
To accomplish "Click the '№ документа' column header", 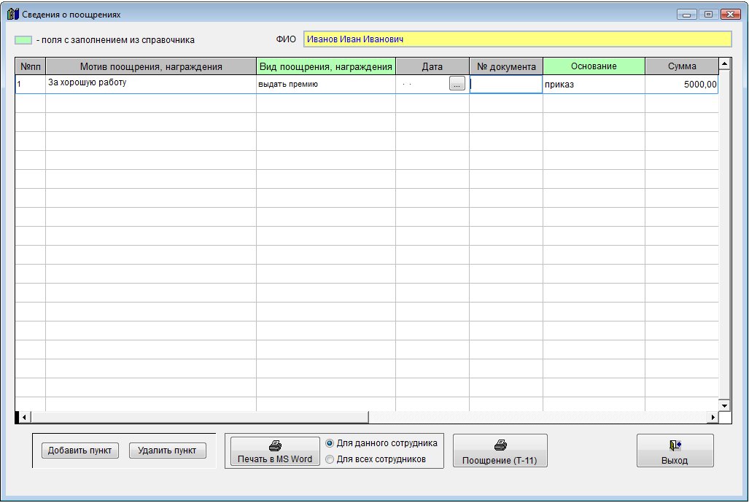I will pos(506,66).
